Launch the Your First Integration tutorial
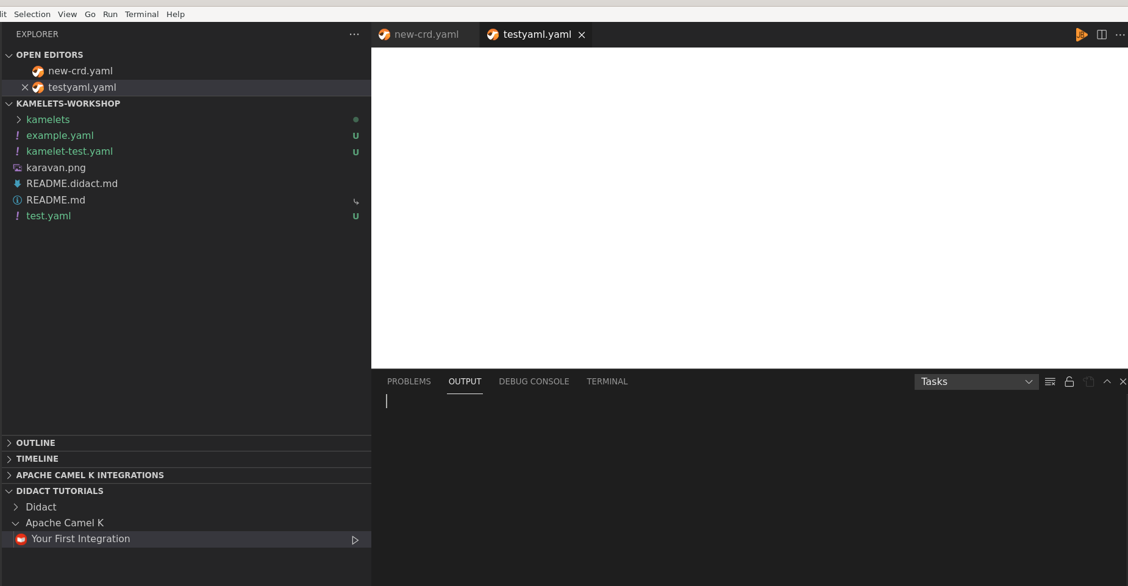Screen dimensions: 1128x586 [354, 540]
